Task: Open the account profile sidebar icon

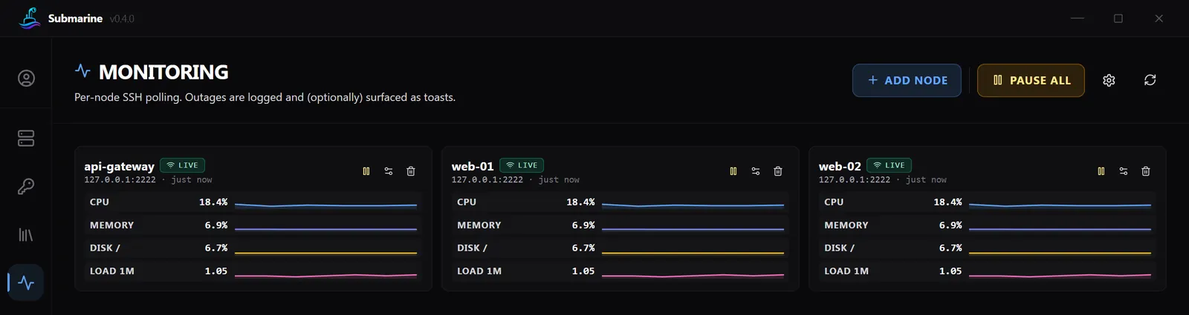Action: [26, 79]
